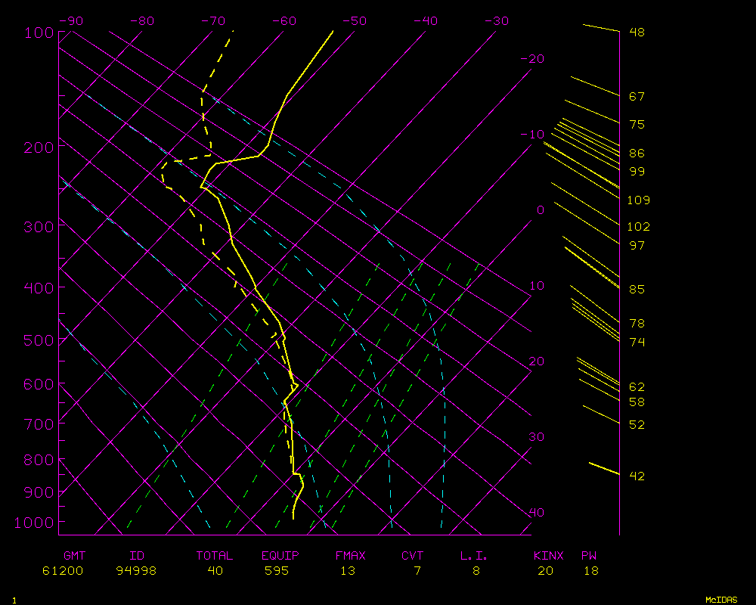Click the FMAX header label
Screen dimensions: 756x605
350,556
